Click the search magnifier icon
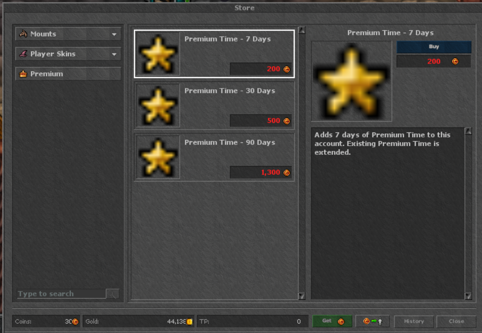 click(112, 294)
